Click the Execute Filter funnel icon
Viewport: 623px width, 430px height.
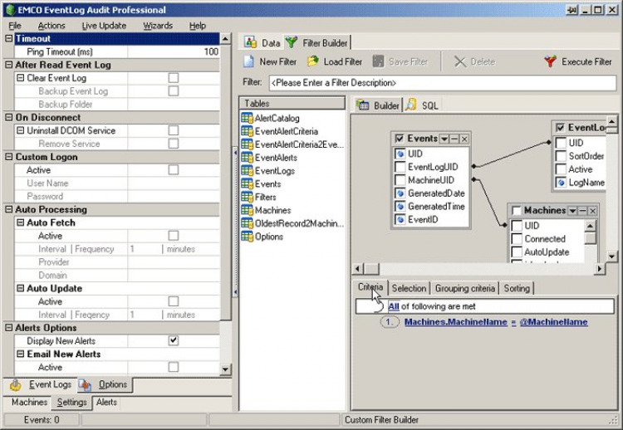click(550, 61)
